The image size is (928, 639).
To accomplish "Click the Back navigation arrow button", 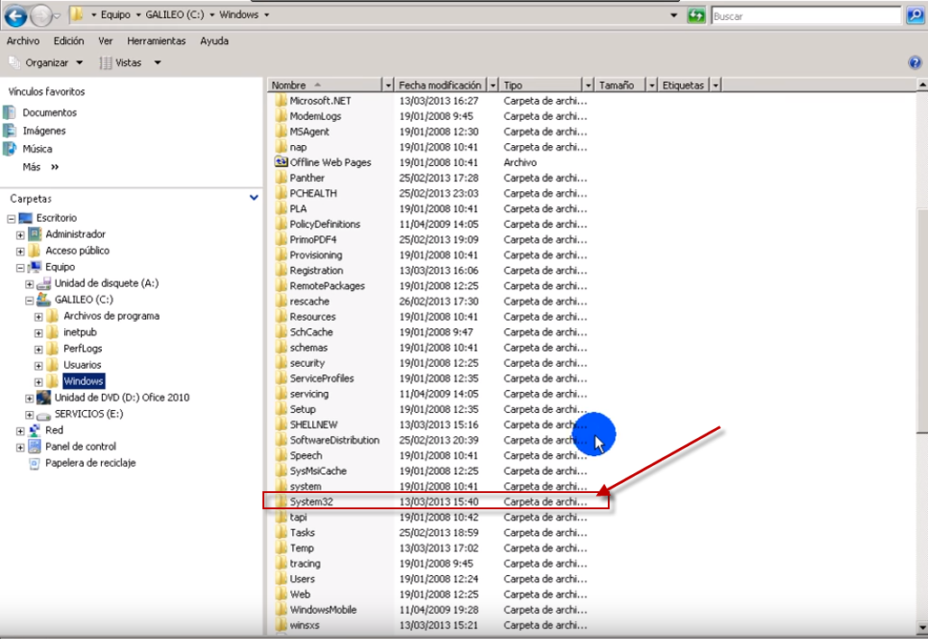I will (x=15, y=15).
